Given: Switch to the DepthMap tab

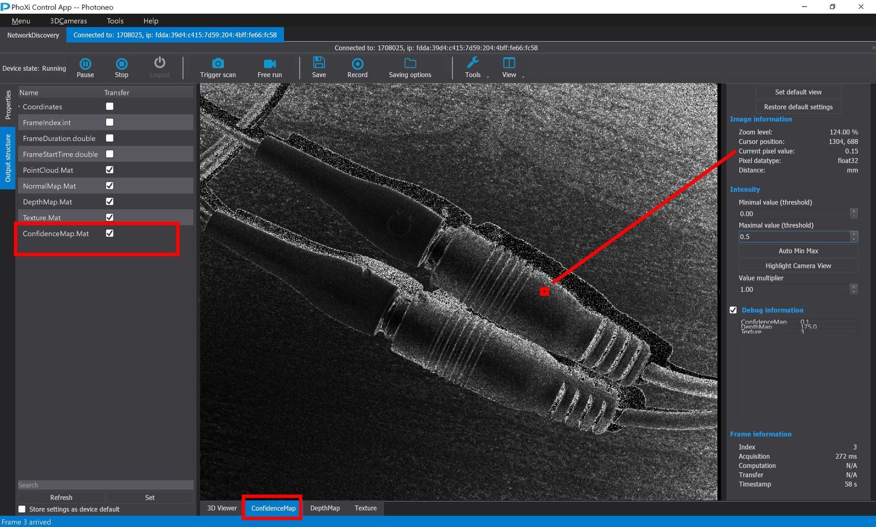Looking at the screenshot, I should click(325, 508).
